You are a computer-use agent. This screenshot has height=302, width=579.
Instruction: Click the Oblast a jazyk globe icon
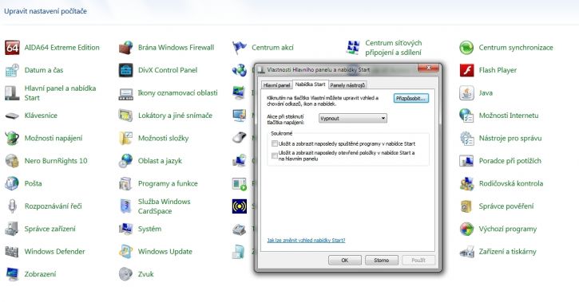(126, 161)
